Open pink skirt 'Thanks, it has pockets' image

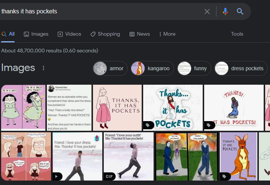point(117,107)
